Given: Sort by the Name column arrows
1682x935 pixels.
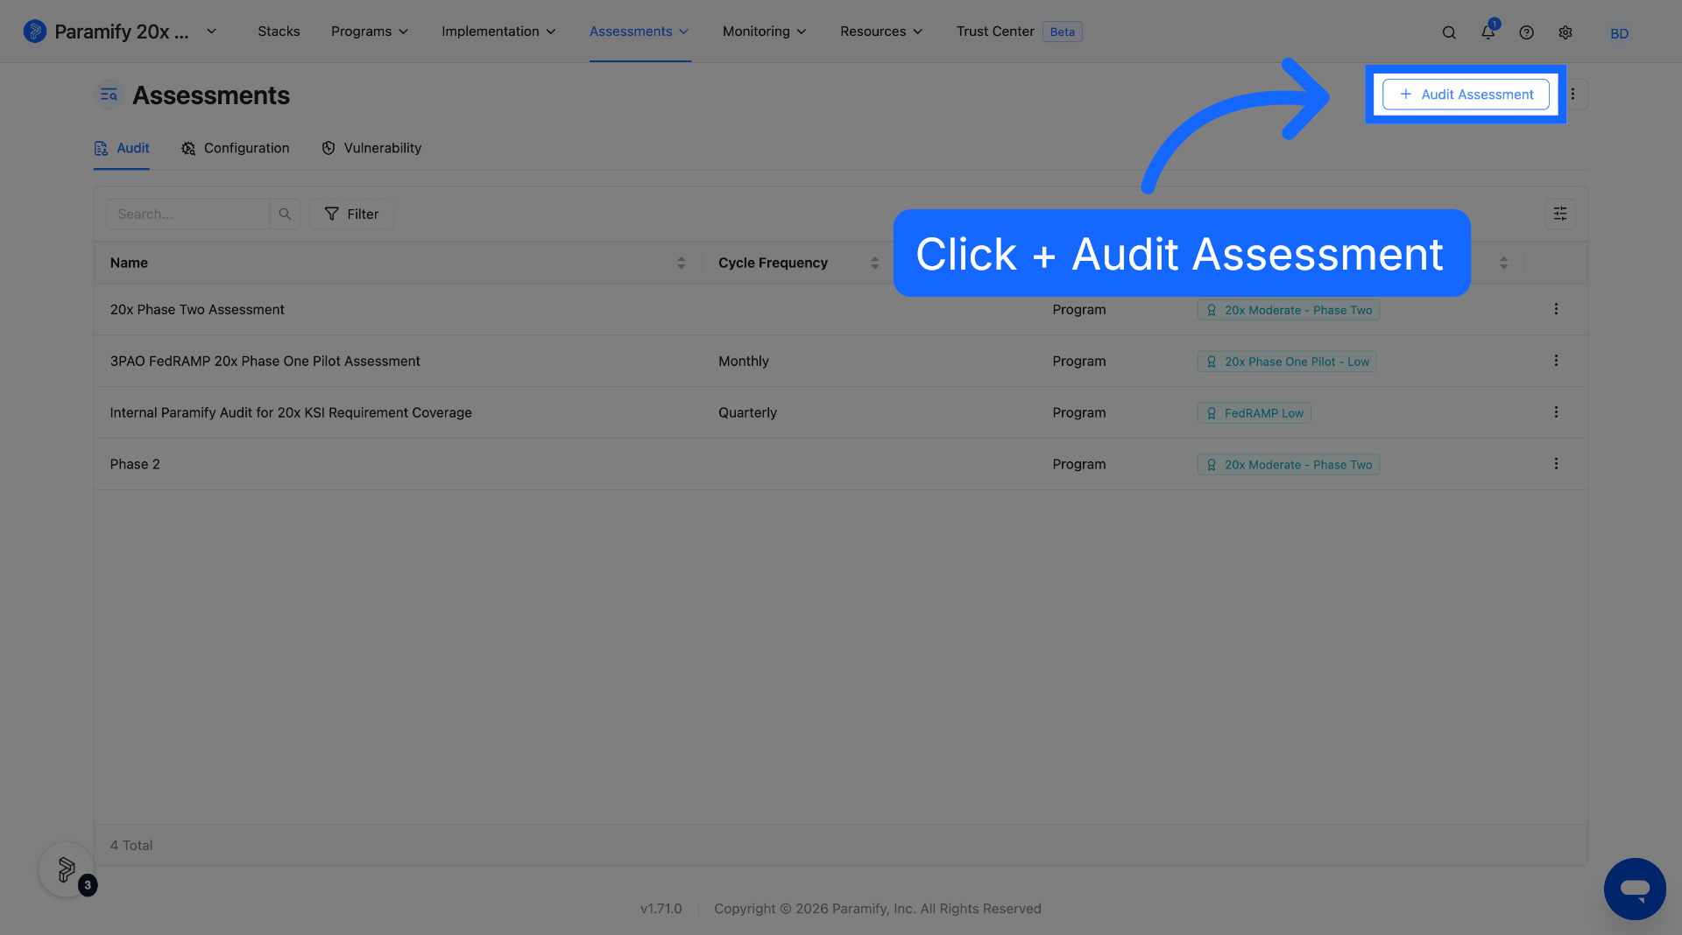Looking at the screenshot, I should (682, 263).
